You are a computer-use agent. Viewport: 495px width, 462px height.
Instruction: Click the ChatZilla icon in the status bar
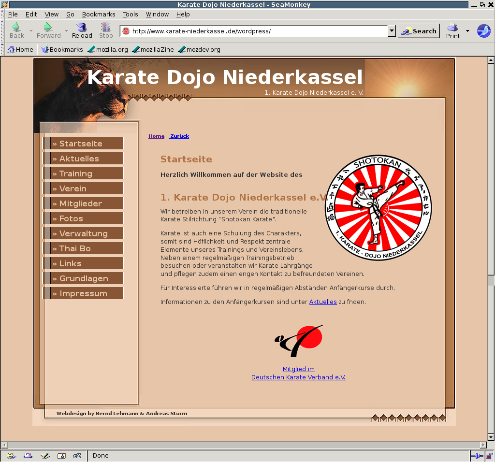tap(77, 455)
